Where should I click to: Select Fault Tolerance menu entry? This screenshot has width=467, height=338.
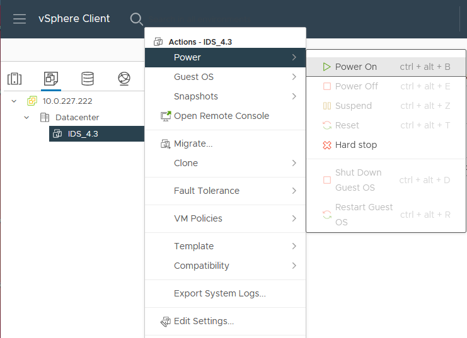[225, 191]
